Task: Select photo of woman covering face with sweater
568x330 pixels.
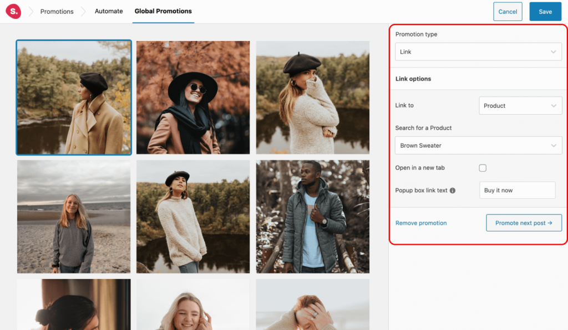Action: click(x=313, y=97)
